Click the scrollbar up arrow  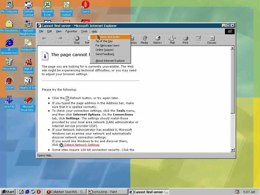[233, 48]
